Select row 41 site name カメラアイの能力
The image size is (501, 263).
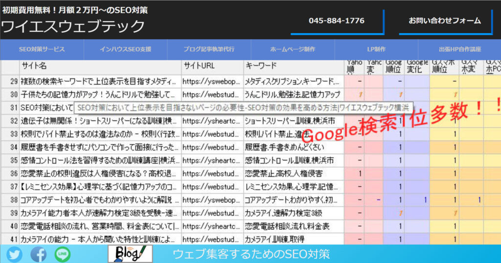point(100,239)
